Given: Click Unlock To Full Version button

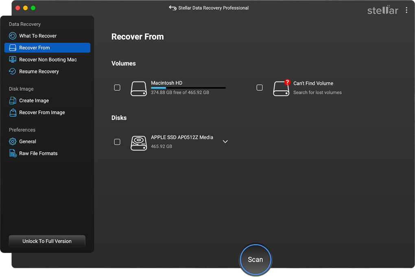Looking at the screenshot, I should pyautogui.click(x=47, y=241).
